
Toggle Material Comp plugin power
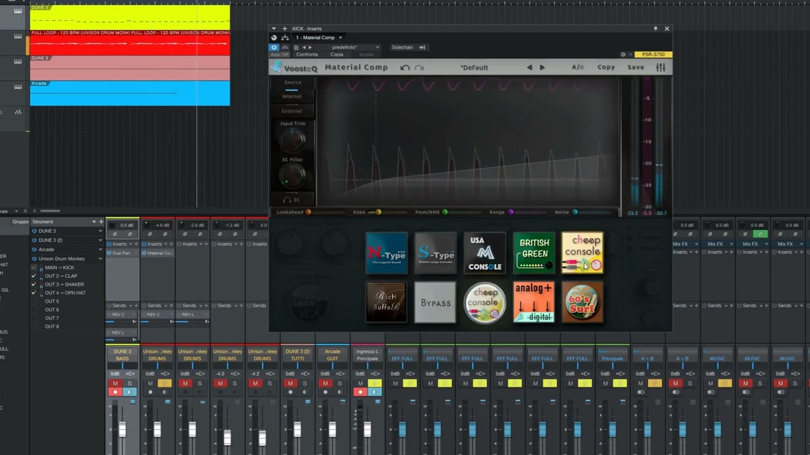click(x=274, y=47)
